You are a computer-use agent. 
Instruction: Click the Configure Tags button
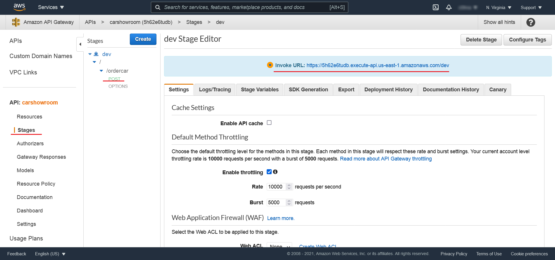pyautogui.click(x=528, y=40)
